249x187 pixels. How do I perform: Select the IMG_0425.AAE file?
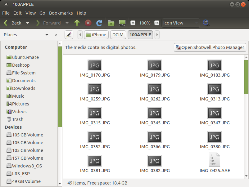coord(215,163)
